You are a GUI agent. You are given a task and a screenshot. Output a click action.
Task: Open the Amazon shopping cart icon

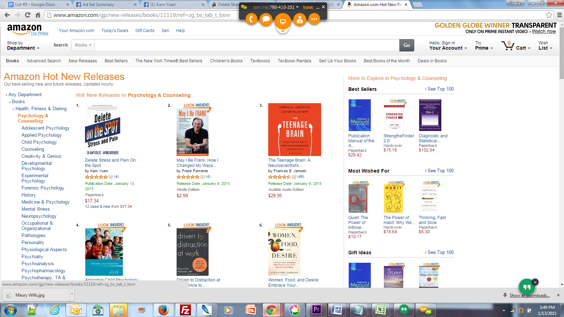[x=508, y=45]
